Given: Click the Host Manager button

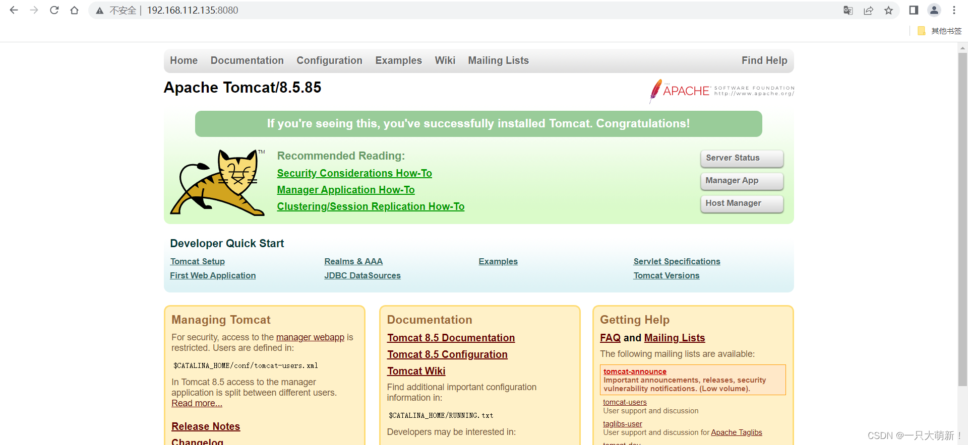Looking at the screenshot, I should [x=742, y=203].
